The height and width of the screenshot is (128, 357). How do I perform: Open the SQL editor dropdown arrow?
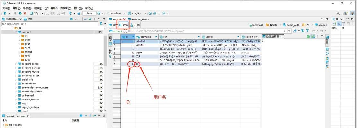42,13
